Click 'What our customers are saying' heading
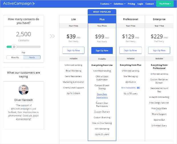Viewport: 177px width, 144px height. pyautogui.click(x=23, y=74)
